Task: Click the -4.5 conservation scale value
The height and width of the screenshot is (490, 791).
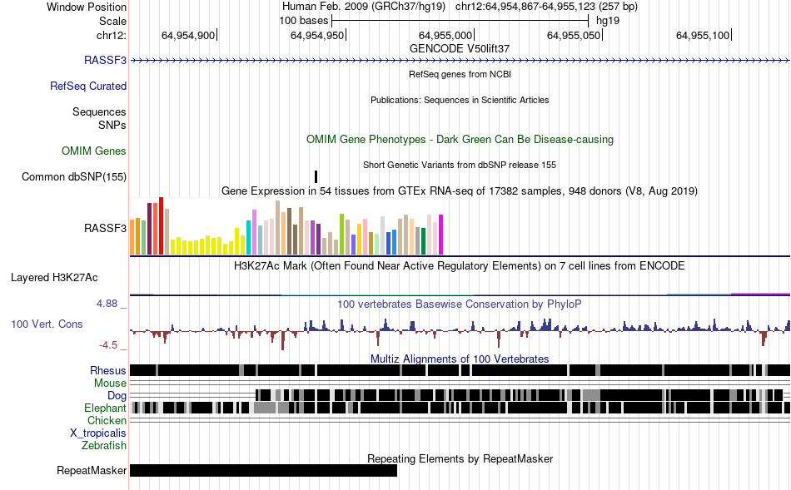Action: [108, 345]
